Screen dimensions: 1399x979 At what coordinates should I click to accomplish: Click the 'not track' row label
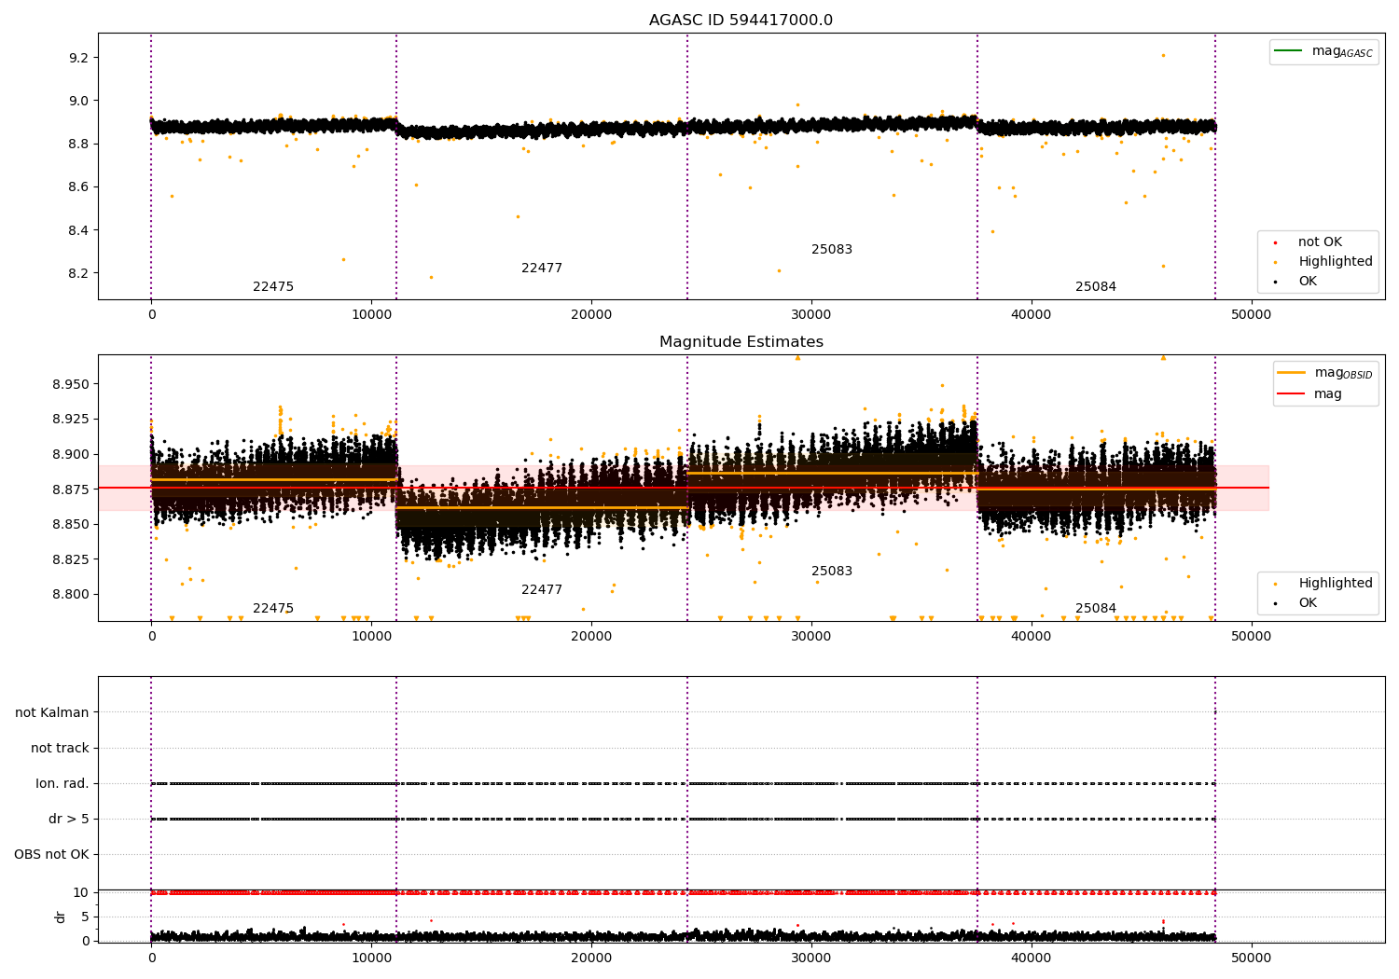(x=60, y=749)
